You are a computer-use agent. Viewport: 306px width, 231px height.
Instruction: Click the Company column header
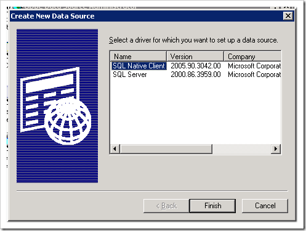coord(252,56)
